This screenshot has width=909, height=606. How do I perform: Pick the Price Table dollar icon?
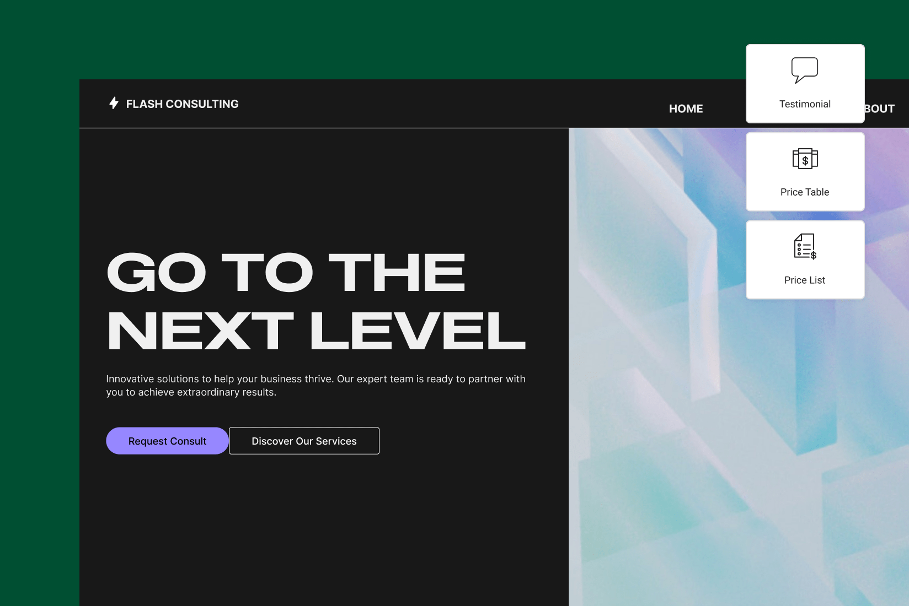coord(805,159)
